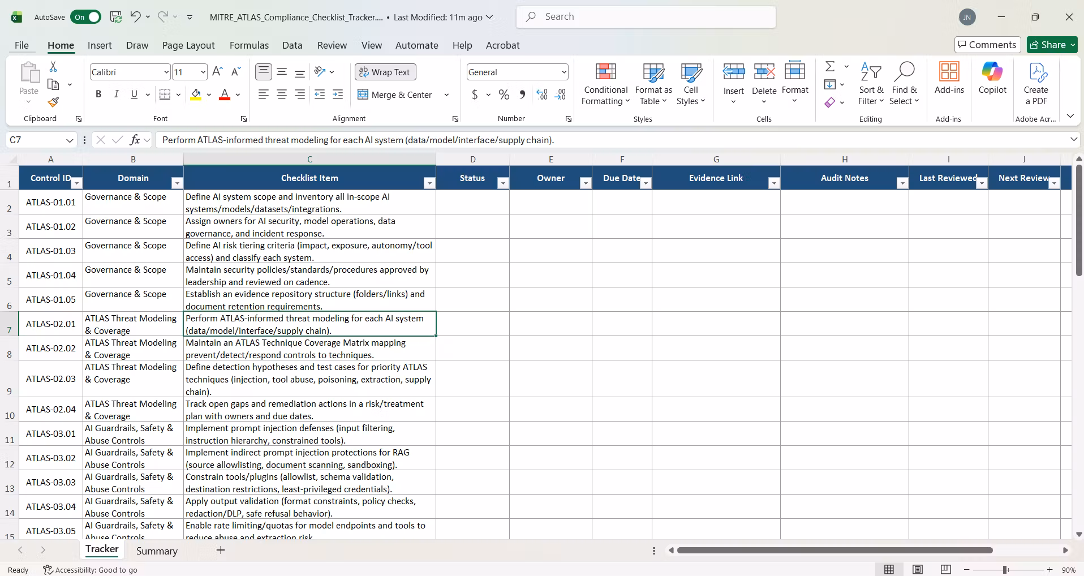Increase font size with the large A icon
The image size is (1084, 576).
click(x=217, y=72)
